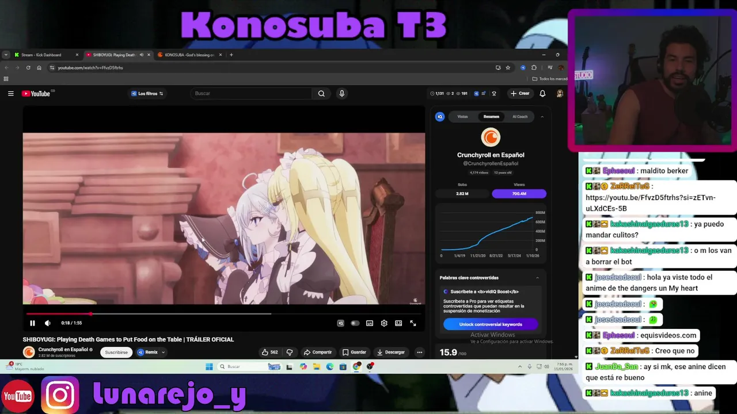Screen dimensions: 737x414
Task: Click the 'Compartir' share button
Action: tap(318, 352)
